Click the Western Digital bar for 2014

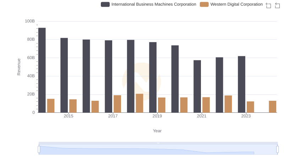tap(51, 106)
